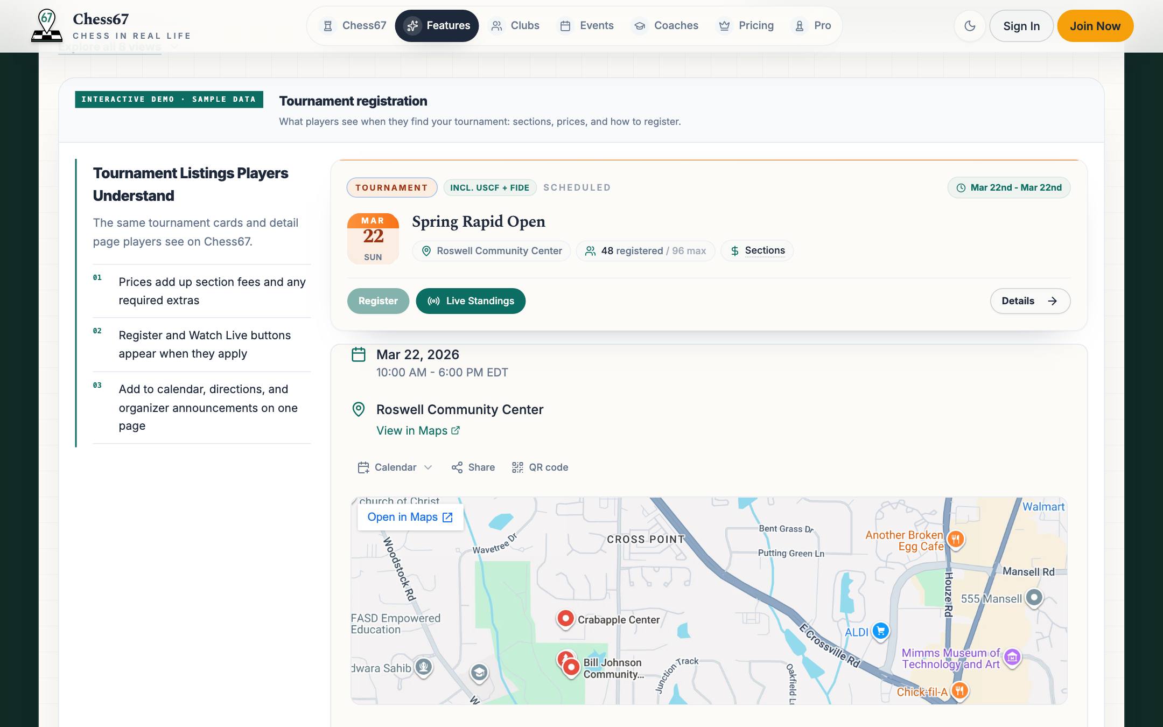Click the INCL. USCF + FIDE badge
The height and width of the screenshot is (727, 1163).
489,187
